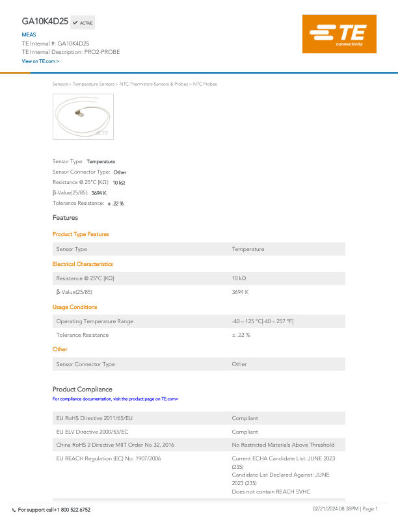Image resolution: width=398 pixels, height=515 pixels.
Task: Click 'Resistance @ 25°C [KΩ]' table row label
Action: tap(85, 278)
